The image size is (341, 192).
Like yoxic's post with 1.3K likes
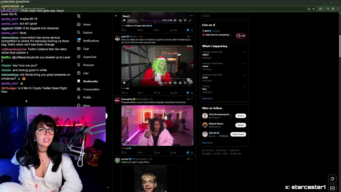coord(157,93)
